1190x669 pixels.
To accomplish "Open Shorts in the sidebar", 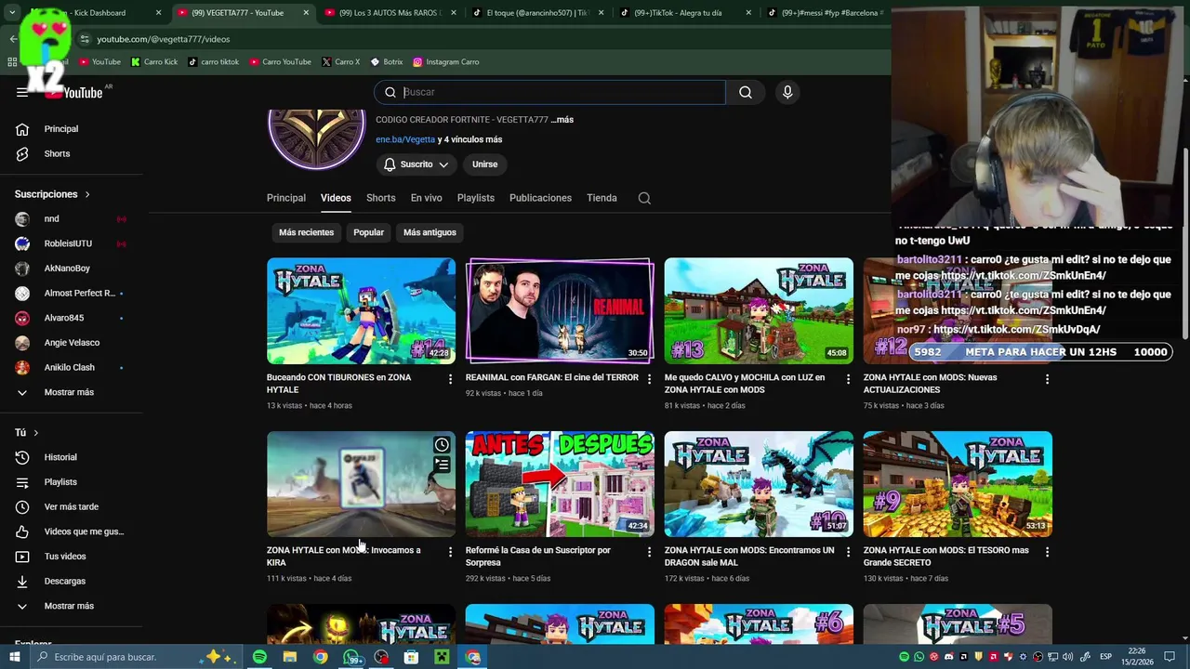I will click(57, 153).
